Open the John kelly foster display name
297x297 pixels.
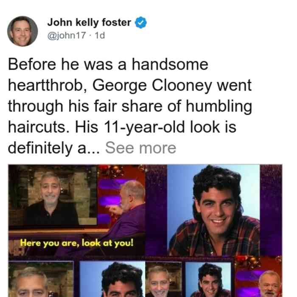pos(89,22)
